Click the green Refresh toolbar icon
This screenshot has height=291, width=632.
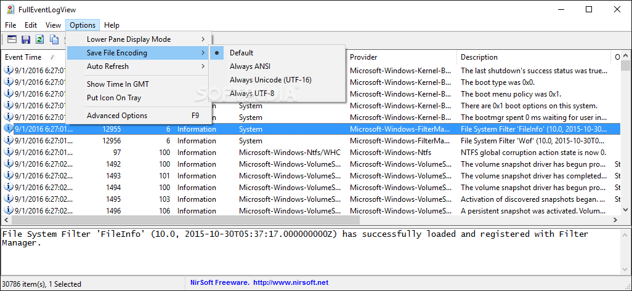39,39
